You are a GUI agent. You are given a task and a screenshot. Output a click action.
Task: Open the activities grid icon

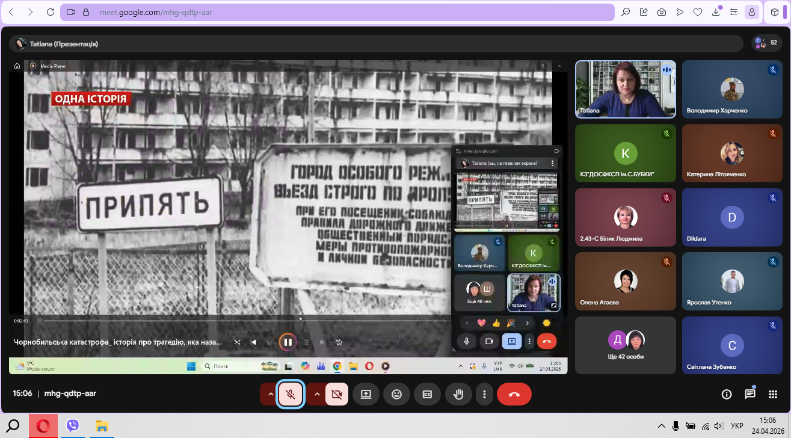[x=774, y=394]
